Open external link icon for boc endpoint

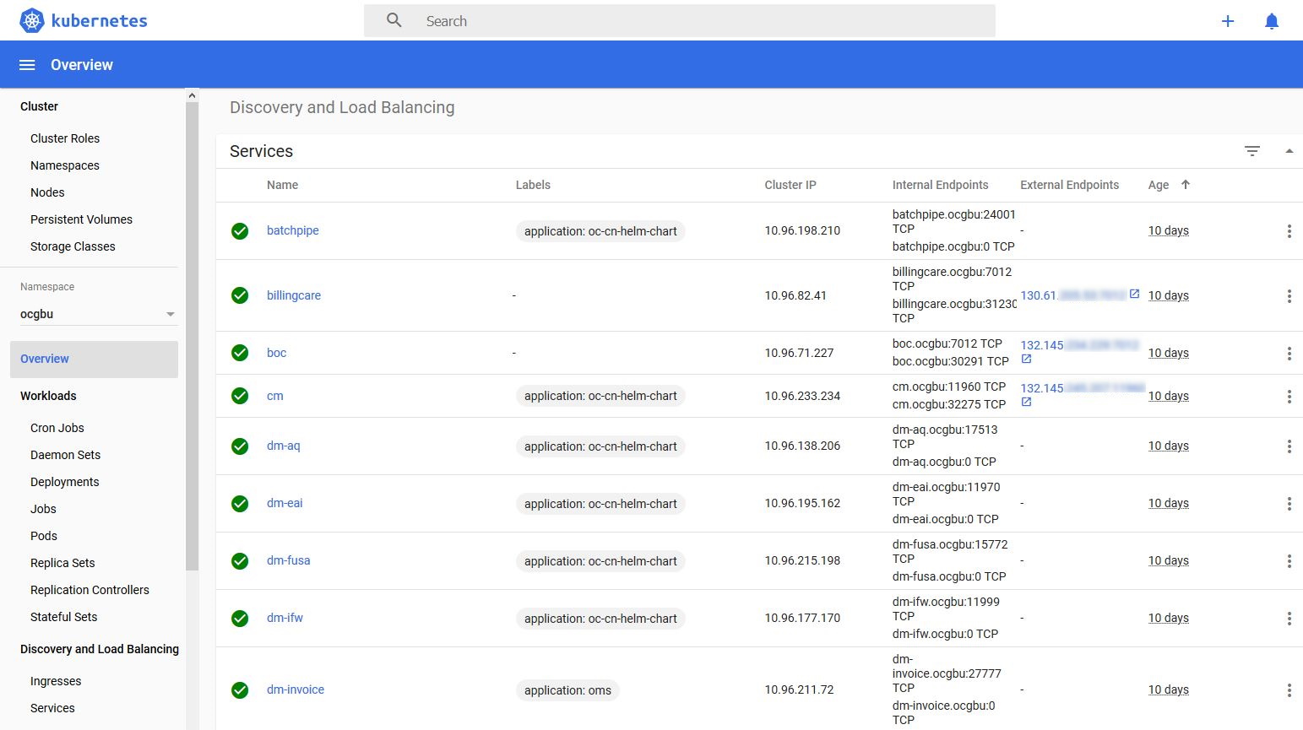1026,360
